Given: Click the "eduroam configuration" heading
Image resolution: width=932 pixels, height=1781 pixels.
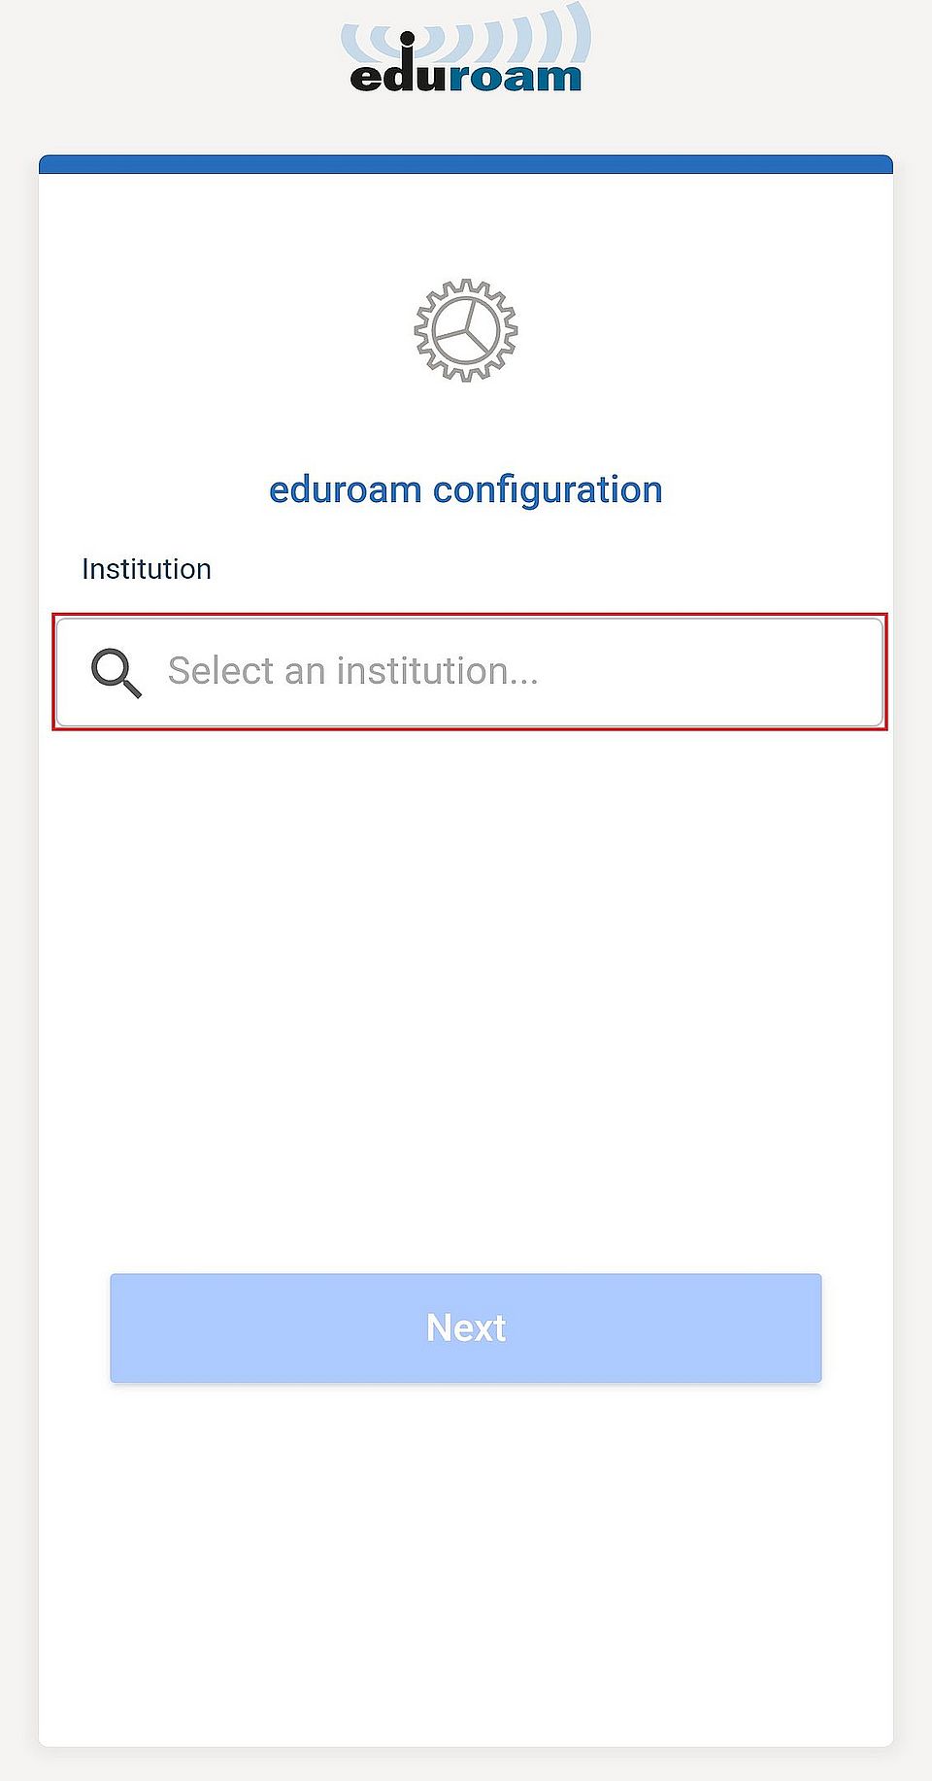Looking at the screenshot, I should click(466, 489).
